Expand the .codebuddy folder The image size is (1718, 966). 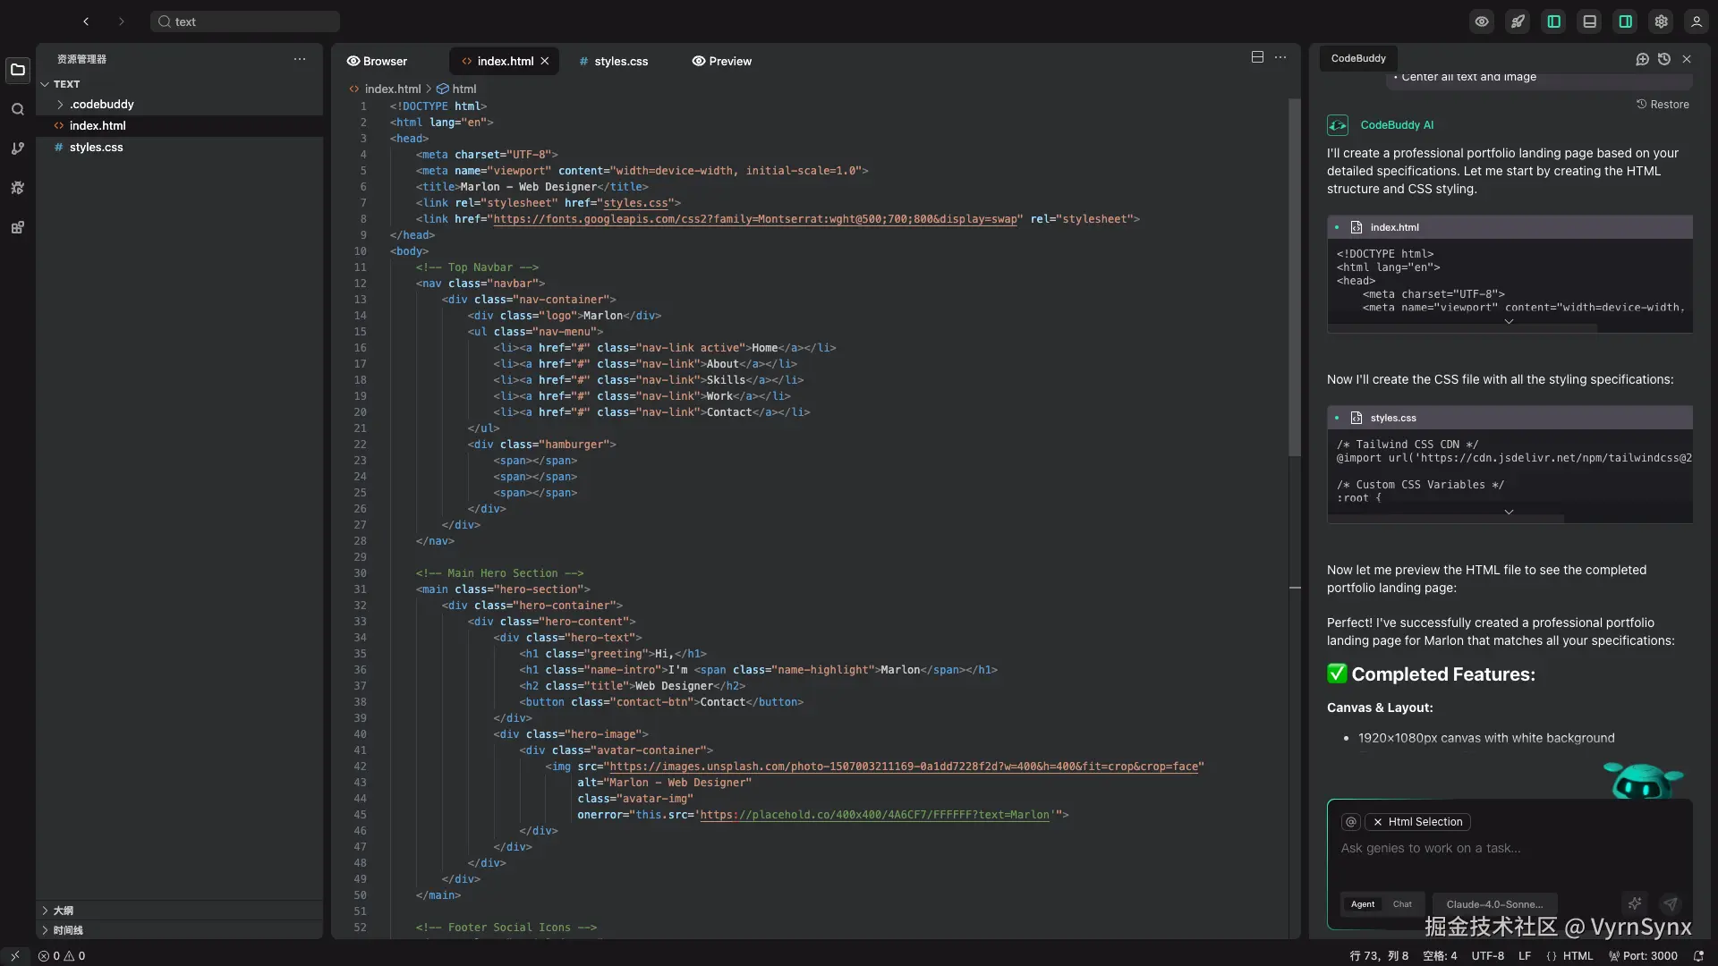pos(102,105)
